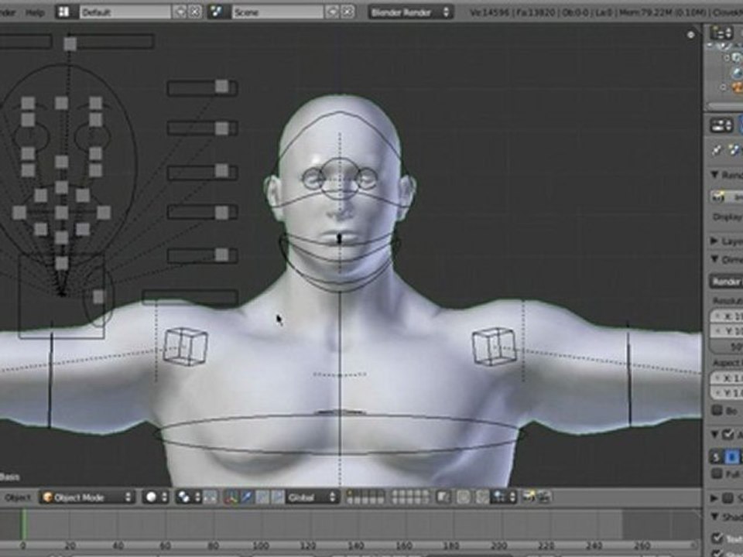Image resolution: width=743 pixels, height=557 pixels.
Task: Open the pivot point selector
Action: coord(189,497)
